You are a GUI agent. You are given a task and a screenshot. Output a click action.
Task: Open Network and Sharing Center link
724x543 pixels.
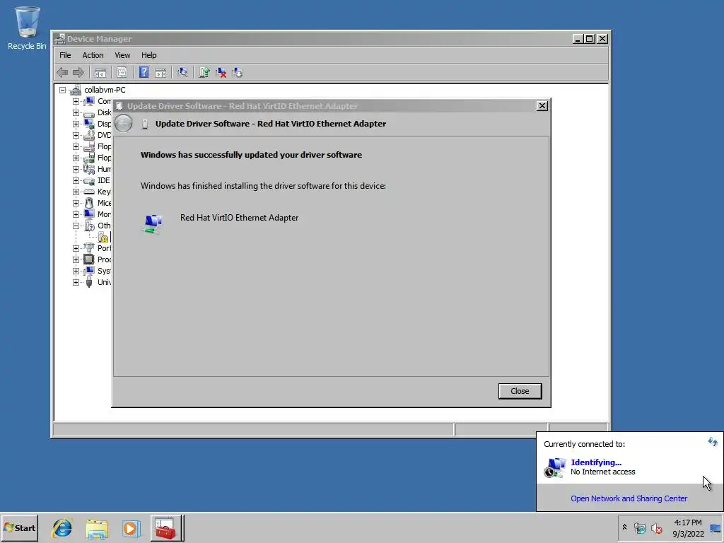point(629,498)
